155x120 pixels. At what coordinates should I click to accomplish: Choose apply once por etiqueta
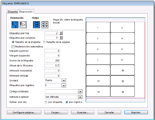(x=46, y=102)
